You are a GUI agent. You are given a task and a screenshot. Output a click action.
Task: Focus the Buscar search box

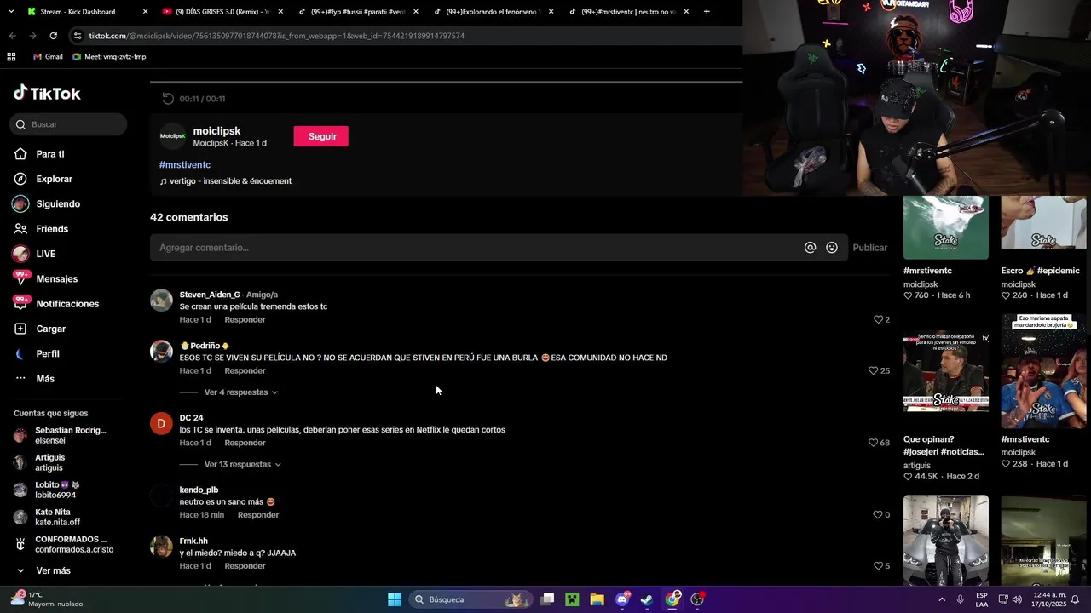click(x=68, y=124)
